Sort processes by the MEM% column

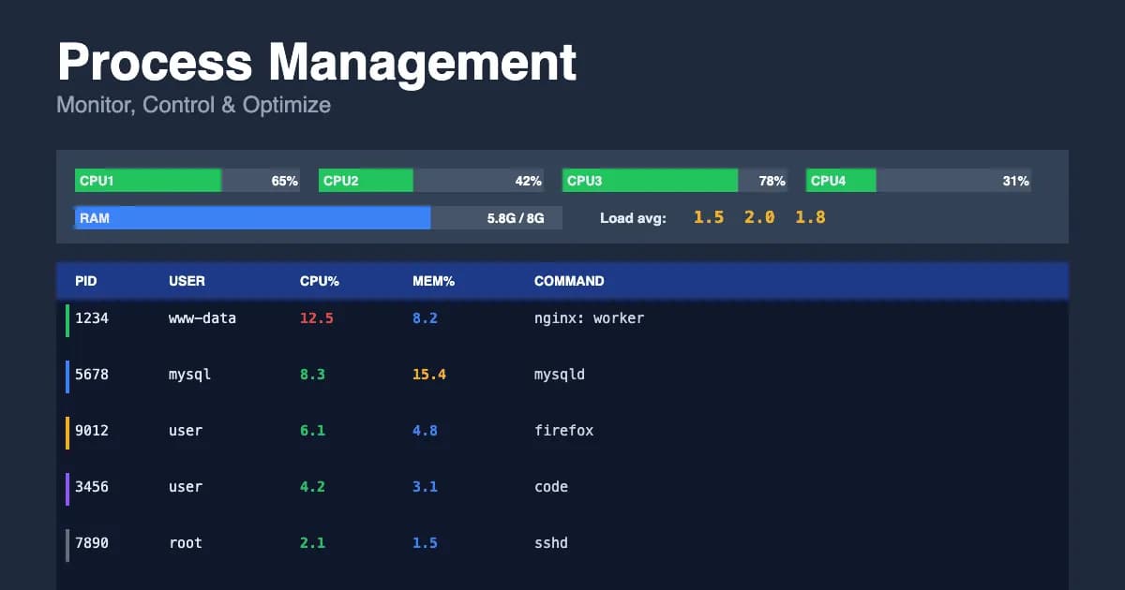[433, 281]
